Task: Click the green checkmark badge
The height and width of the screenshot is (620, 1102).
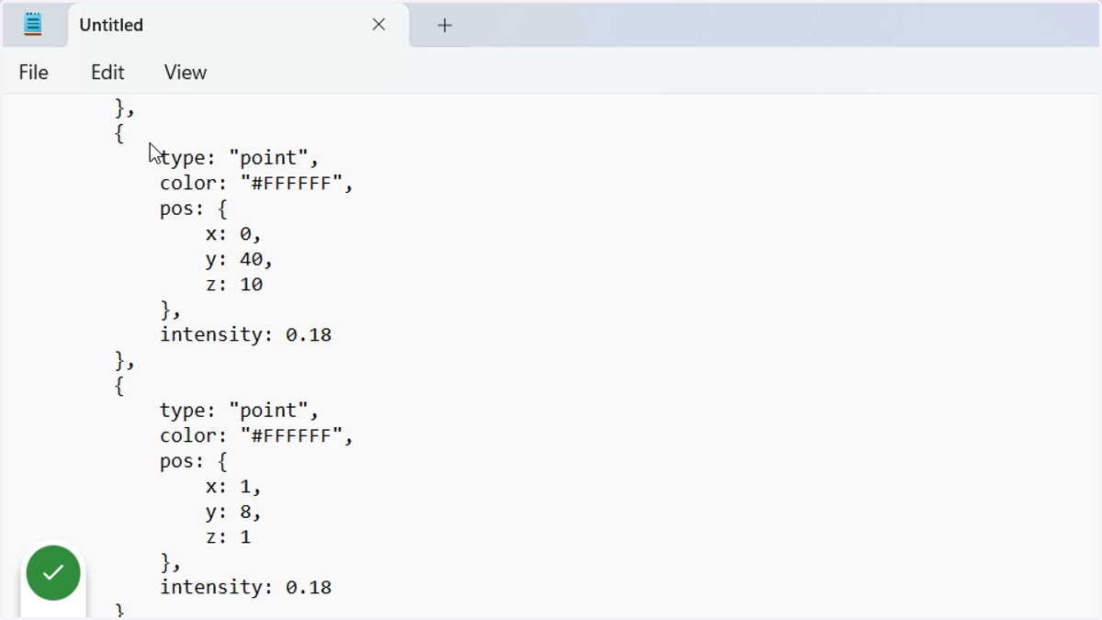Action: (x=53, y=573)
